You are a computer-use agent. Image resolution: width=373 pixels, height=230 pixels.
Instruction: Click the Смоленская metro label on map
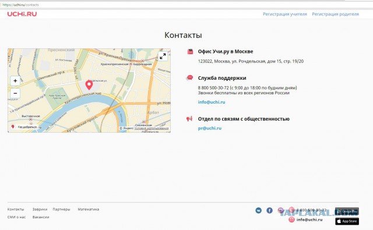[x=143, y=125]
